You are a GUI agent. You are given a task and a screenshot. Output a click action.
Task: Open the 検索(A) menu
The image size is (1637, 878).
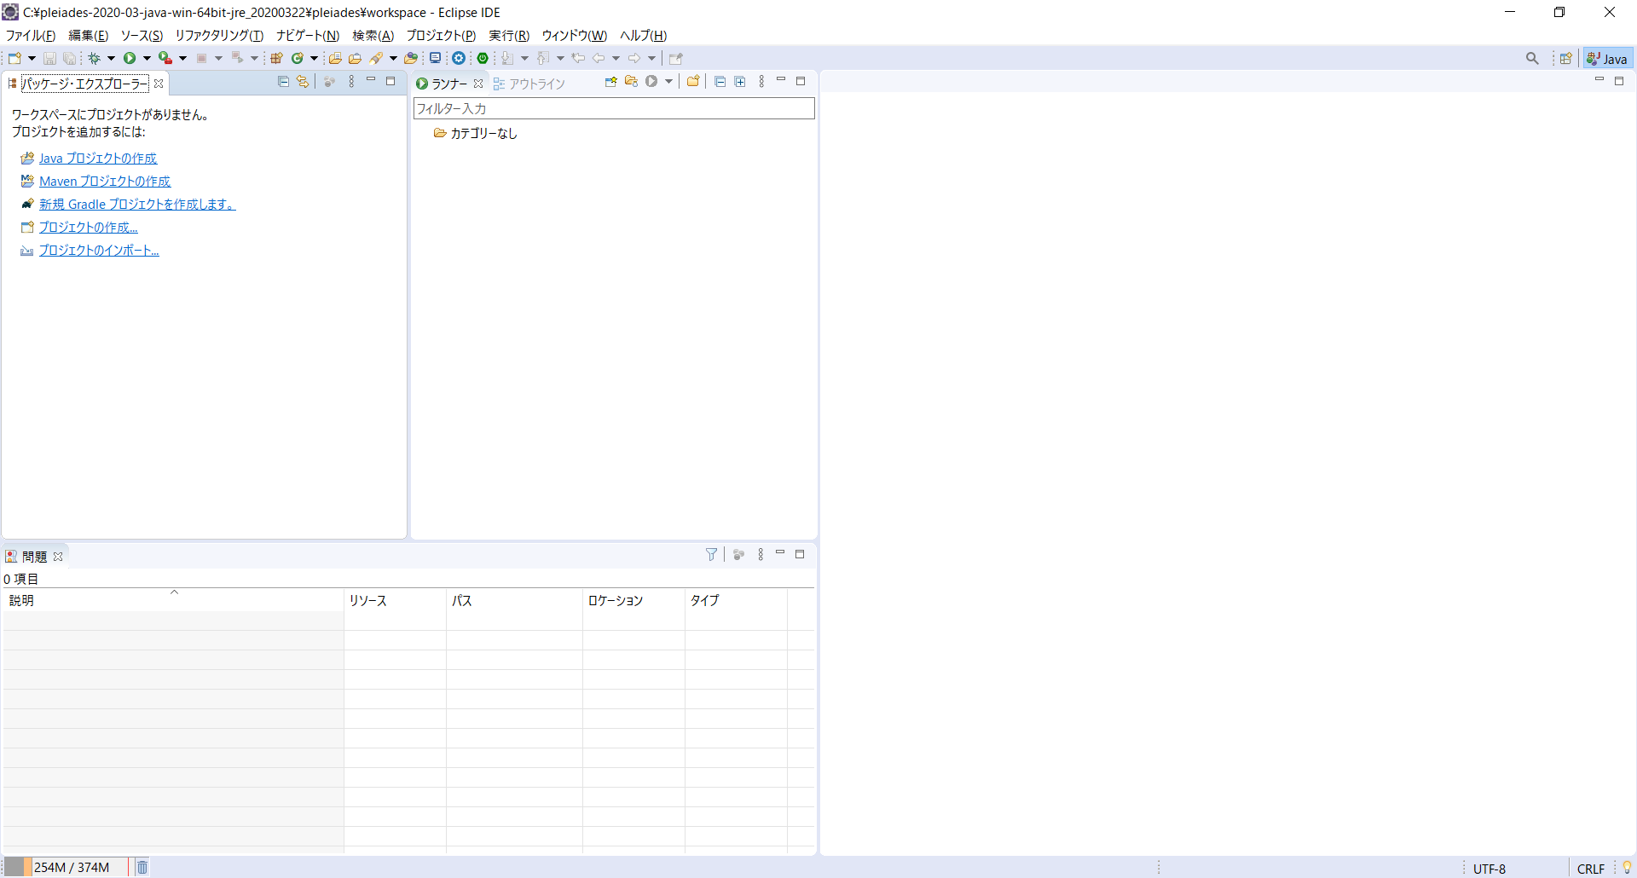[x=373, y=35]
